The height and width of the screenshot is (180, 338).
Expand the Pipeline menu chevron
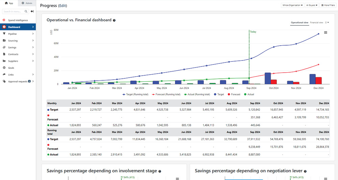33,34
